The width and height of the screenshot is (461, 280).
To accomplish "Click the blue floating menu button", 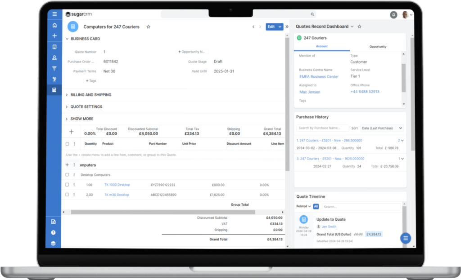I will tap(406, 238).
